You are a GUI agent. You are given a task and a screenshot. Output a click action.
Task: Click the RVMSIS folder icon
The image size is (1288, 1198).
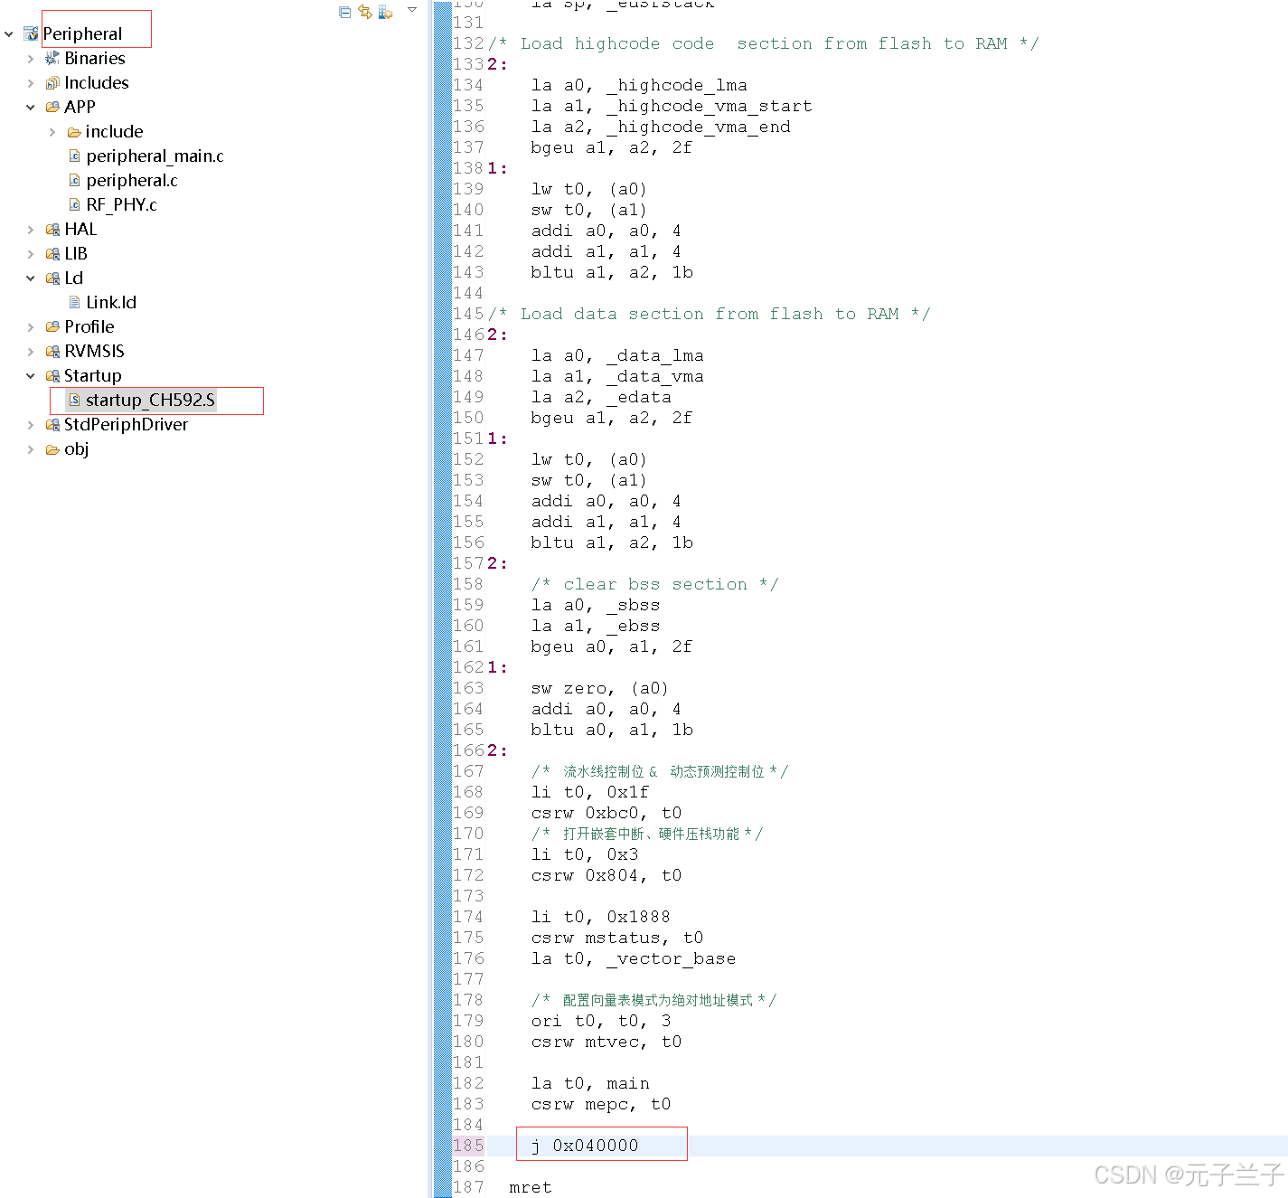pyautogui.click(x=52, y=352)
